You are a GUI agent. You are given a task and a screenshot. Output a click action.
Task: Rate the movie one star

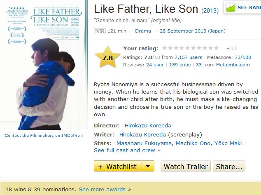(164, 48)
